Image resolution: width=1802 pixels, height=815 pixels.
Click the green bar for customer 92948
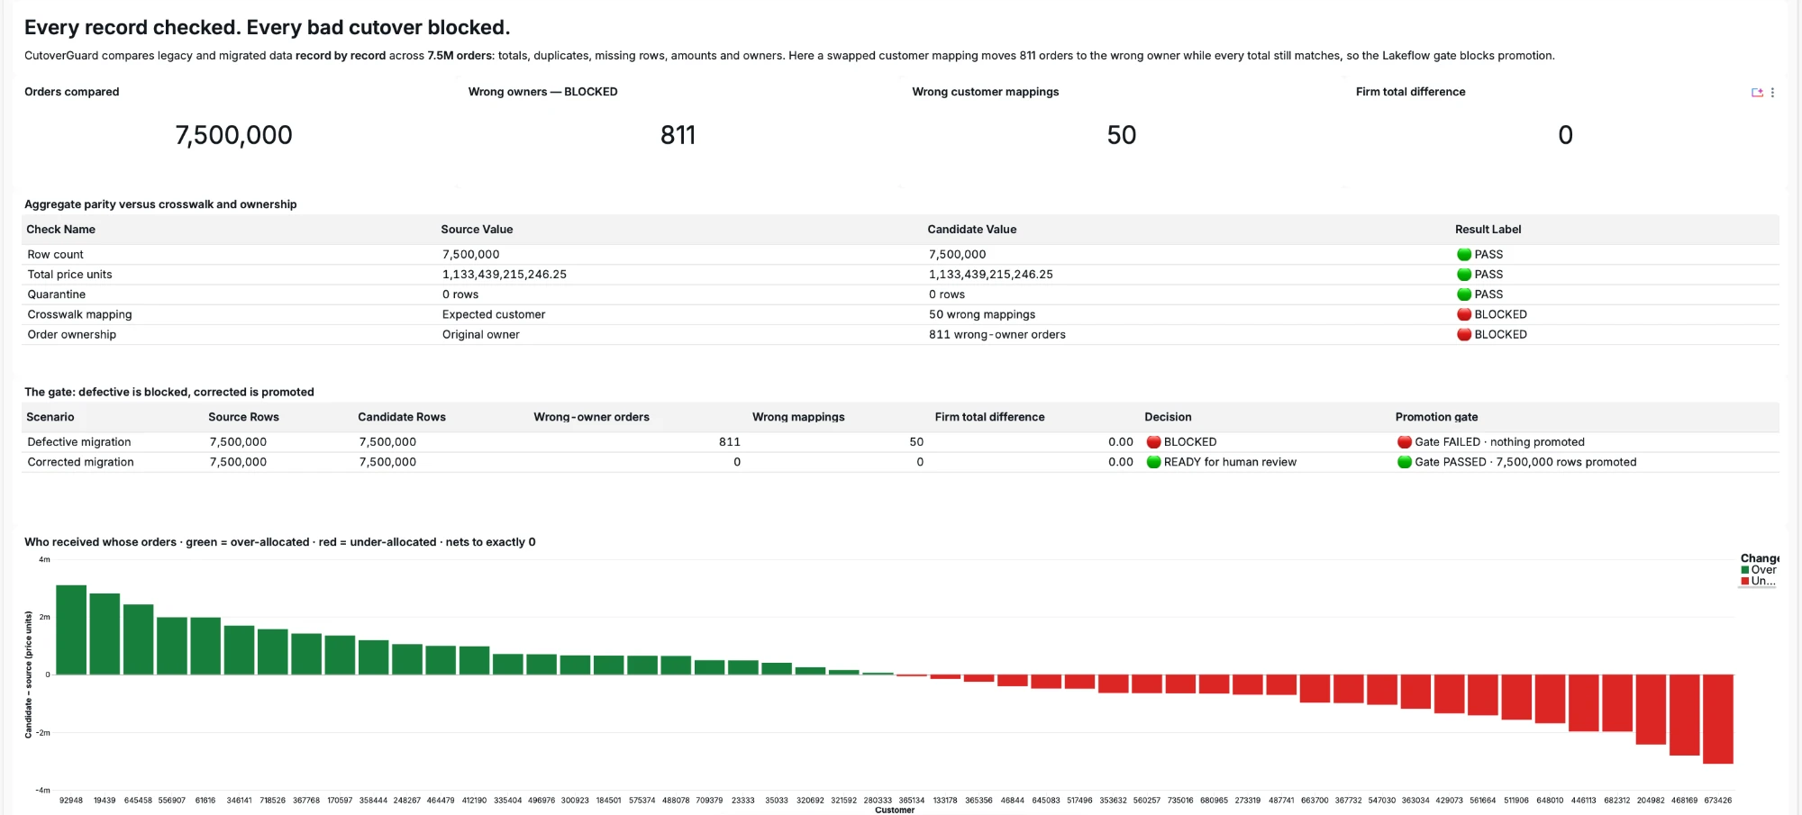tap(71, 629)
